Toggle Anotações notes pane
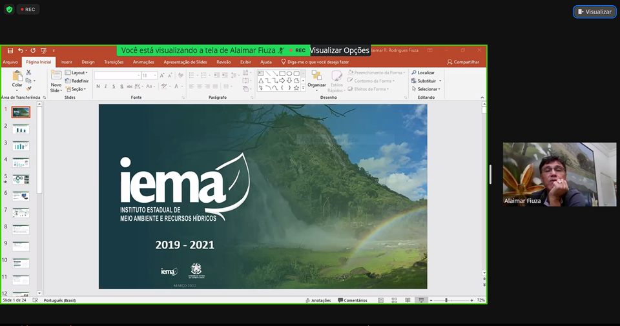The image size is (620, 326). [317, 300]
